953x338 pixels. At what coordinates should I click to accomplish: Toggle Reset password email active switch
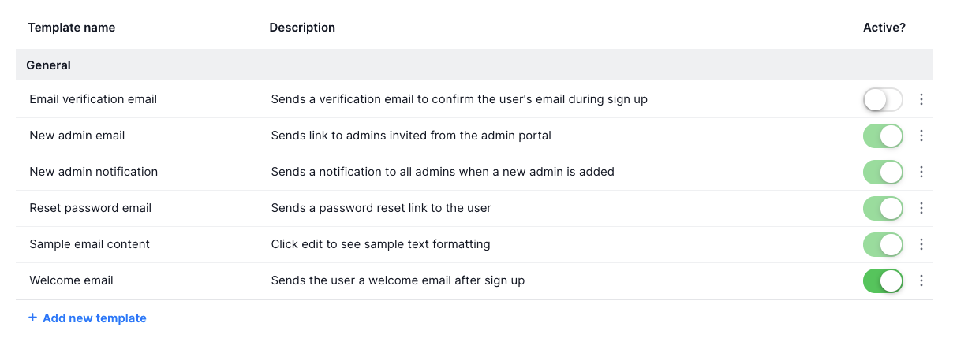(883, 209)
